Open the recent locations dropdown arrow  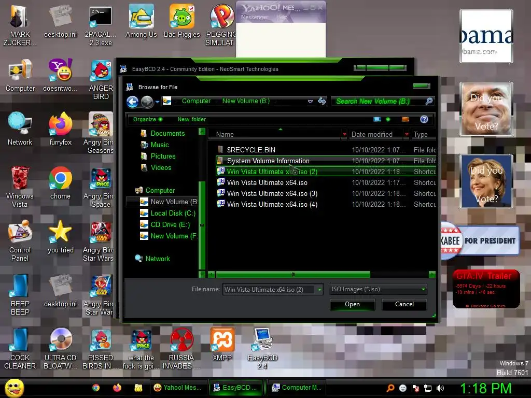tap(157, 102)
